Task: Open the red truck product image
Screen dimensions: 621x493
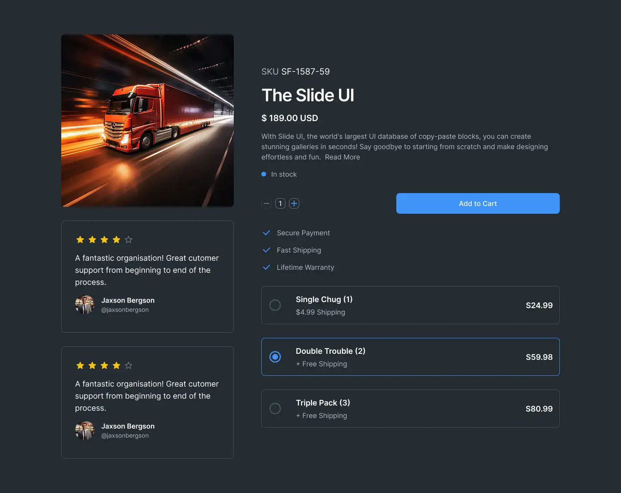Action: coord(147,121)
